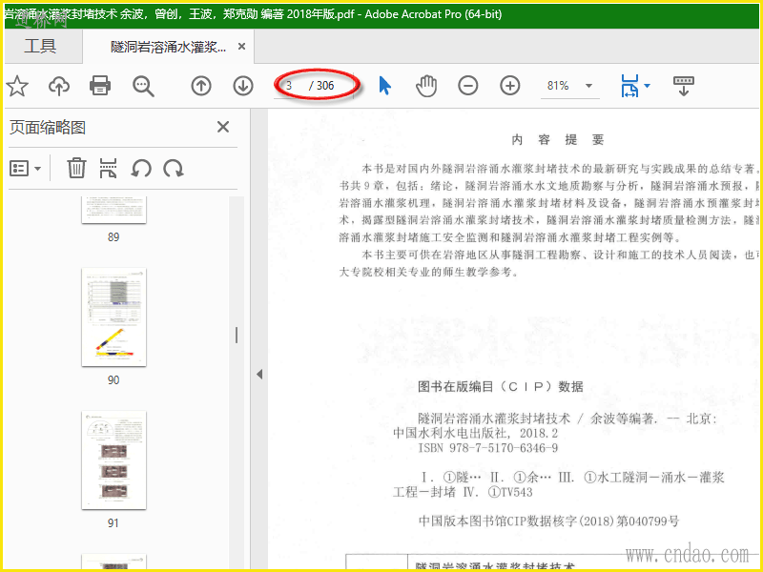763x572 pixels.
Task: Open the find text magnifier tool
Action: pos(143,87)
